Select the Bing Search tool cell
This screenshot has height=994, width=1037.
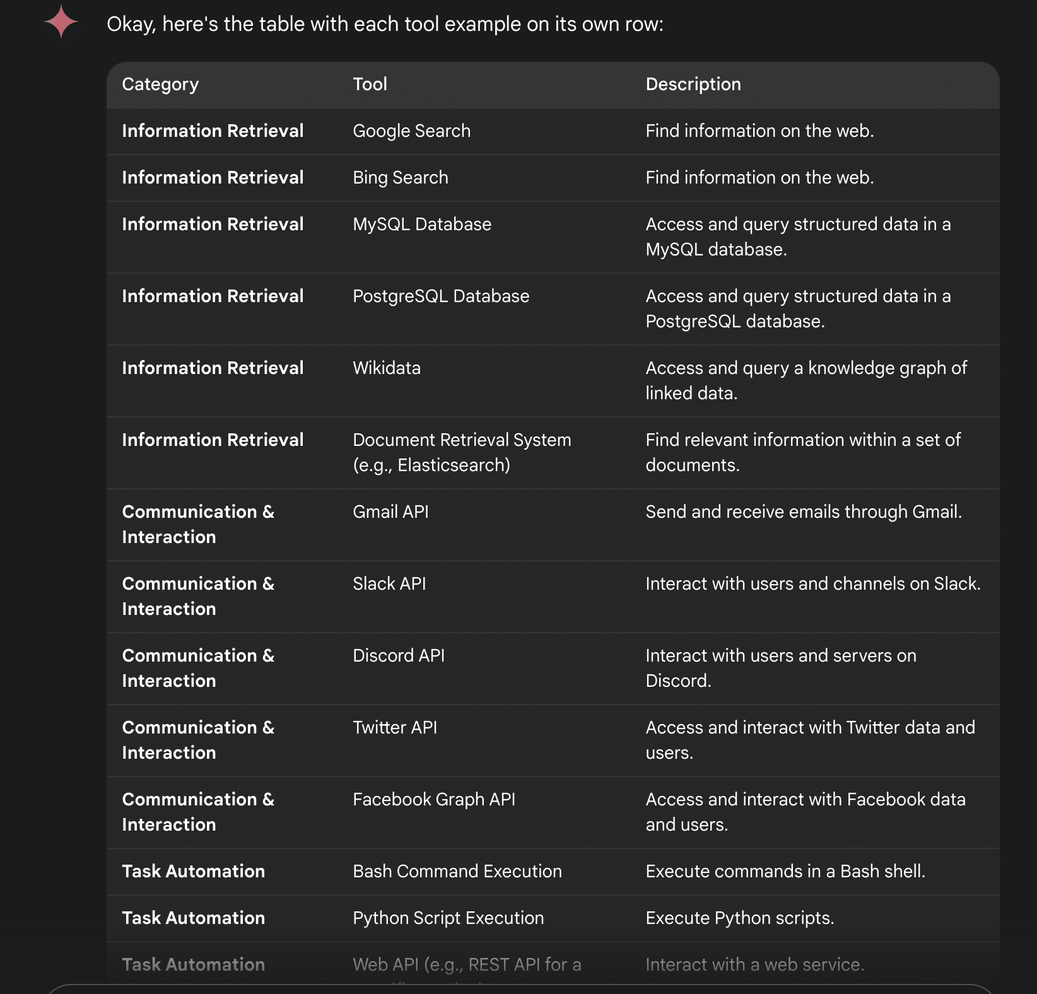pyautogui.click(x=400, y=178)
